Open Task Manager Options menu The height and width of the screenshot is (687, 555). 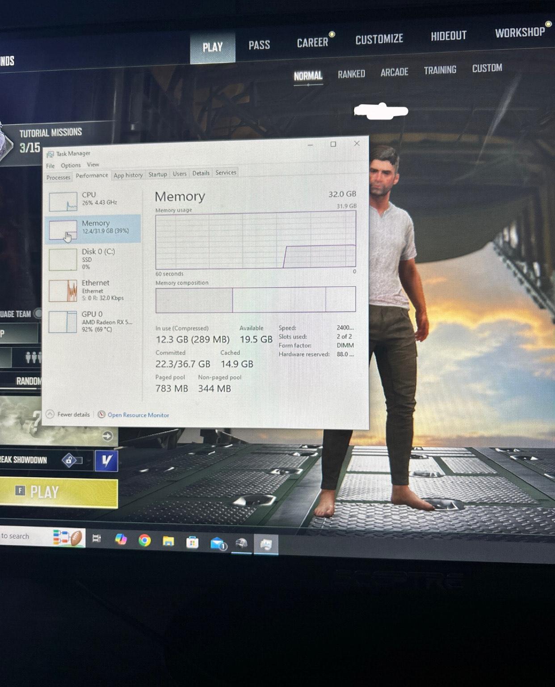[71, 165]
